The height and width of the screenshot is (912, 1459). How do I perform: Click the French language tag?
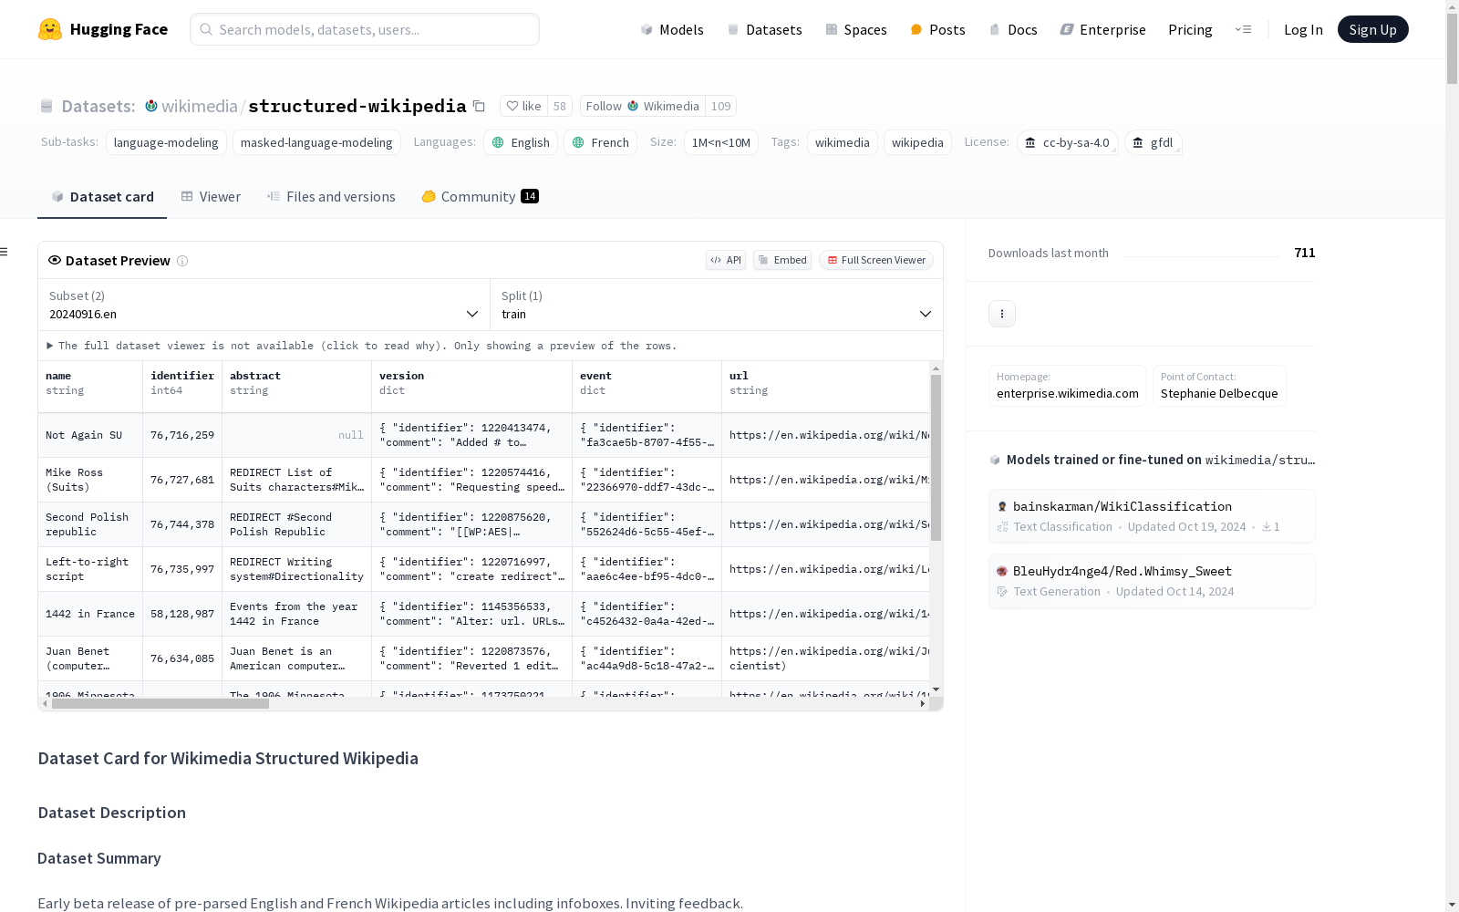coord(601,142)
